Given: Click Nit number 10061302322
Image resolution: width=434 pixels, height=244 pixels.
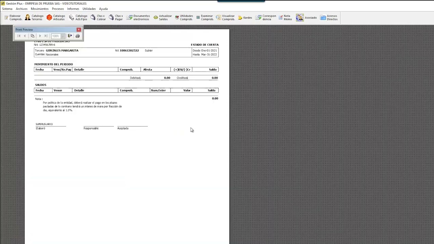Looking at the screenshot, I should pyautogui.click(x=129, y=50).
